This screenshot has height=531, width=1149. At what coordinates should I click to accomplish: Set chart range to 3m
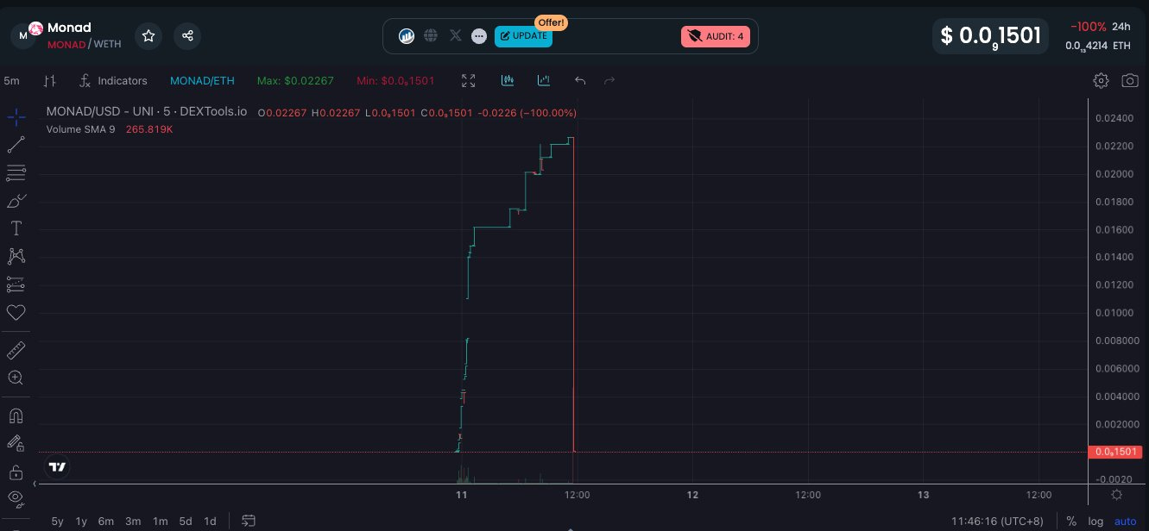coord(133,521)
